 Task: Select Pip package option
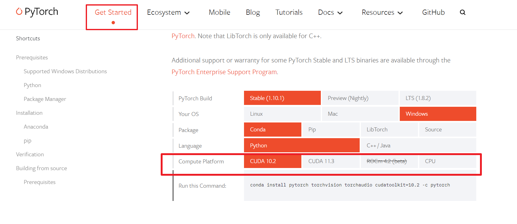[331, 130]
